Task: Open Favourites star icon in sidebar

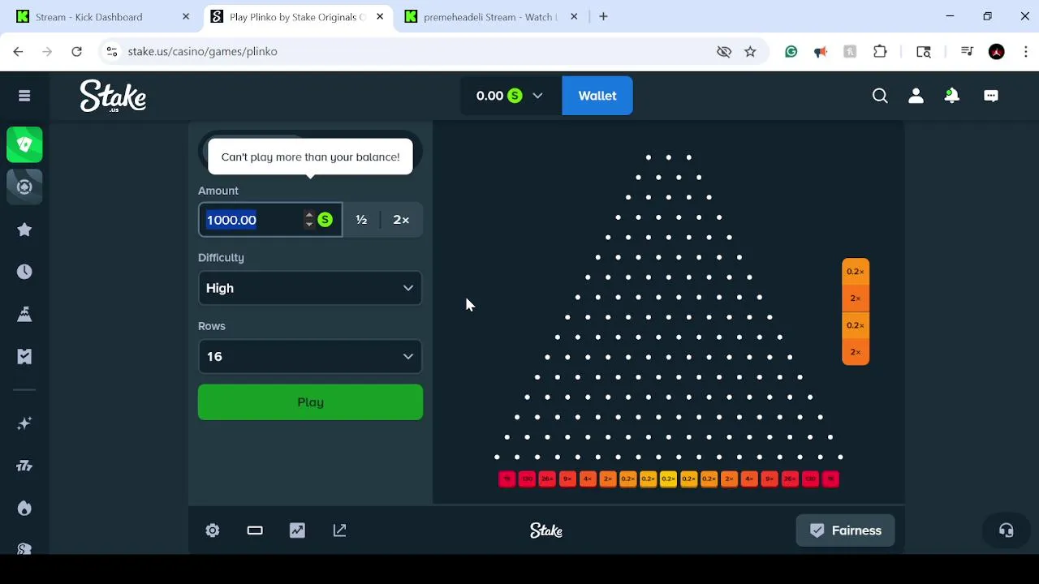Action: (x=24, y=230)
